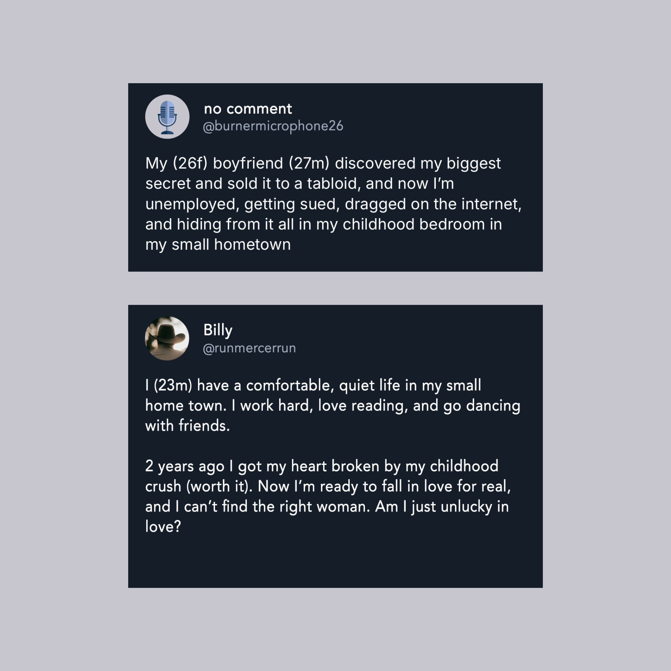Open the @burnermicrophone26 handle

[273, 126]
